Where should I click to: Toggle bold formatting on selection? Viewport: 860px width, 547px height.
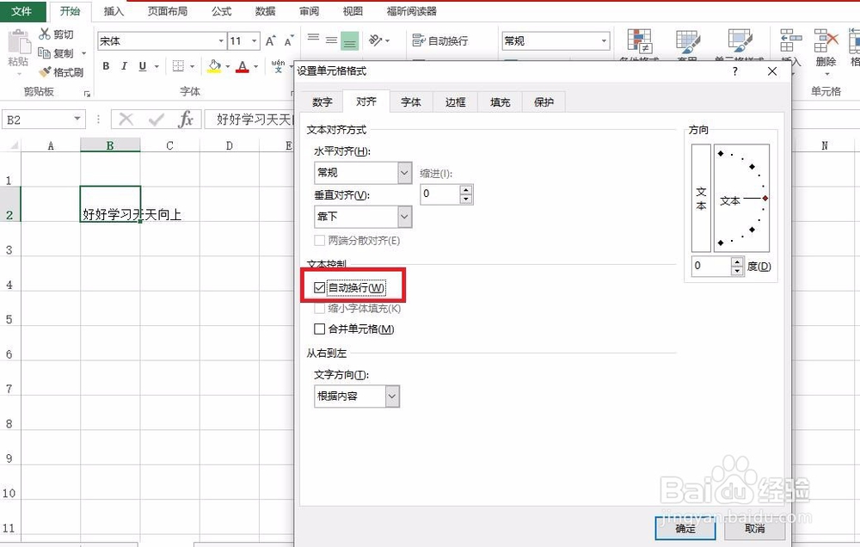(x=106, y=65)
